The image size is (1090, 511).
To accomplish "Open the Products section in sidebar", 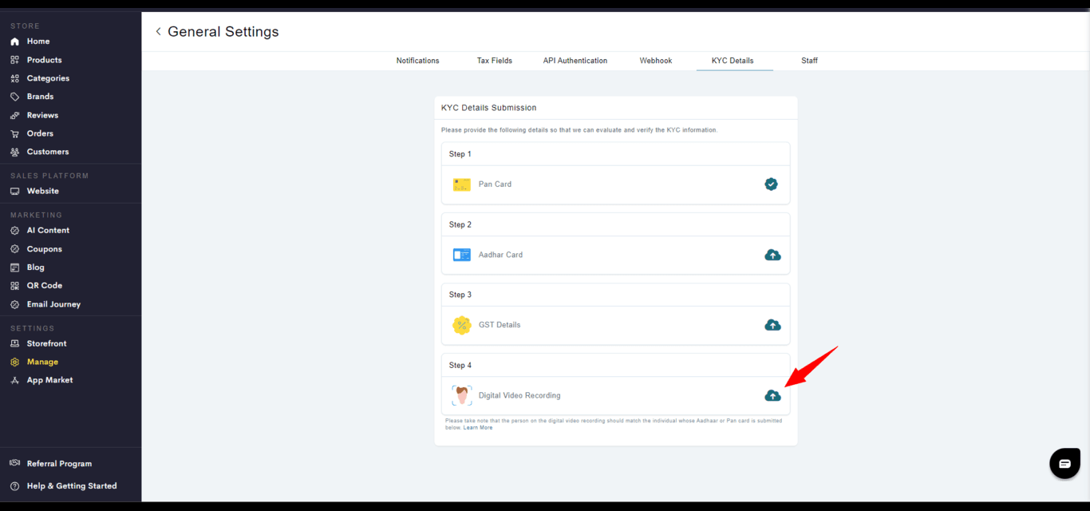I will click(44, 60).
